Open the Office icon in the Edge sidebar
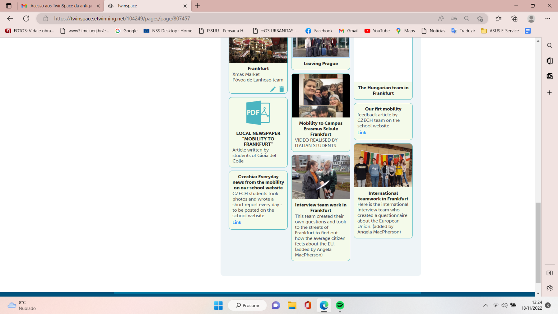The width and height of the screenshot is (558, 314). click(550, 61)
